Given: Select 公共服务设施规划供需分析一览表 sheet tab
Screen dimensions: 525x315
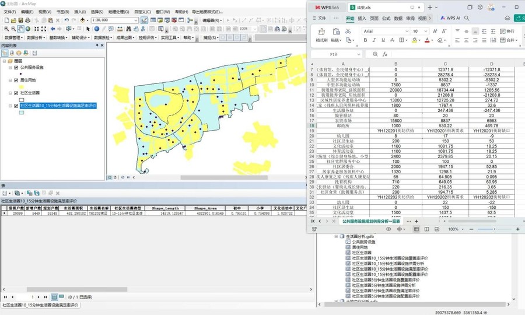Looking at the screenshot, I should [371, 221].
